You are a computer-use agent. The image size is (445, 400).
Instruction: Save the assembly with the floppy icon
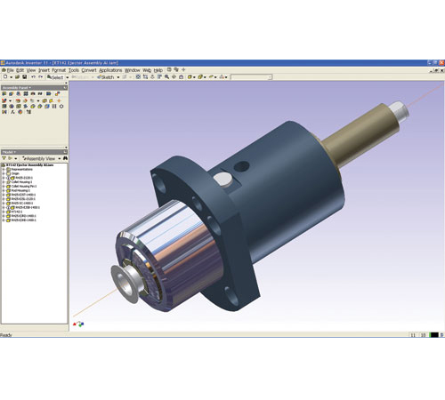coord(25,76)
